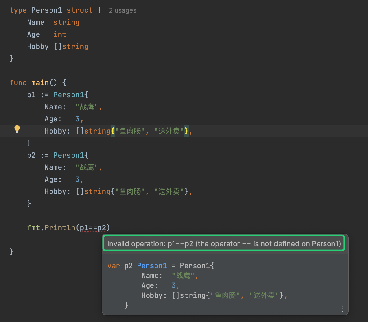
Task: Click the yellow lightbulb quick-fix icon
Action: (x=17, y=129)
